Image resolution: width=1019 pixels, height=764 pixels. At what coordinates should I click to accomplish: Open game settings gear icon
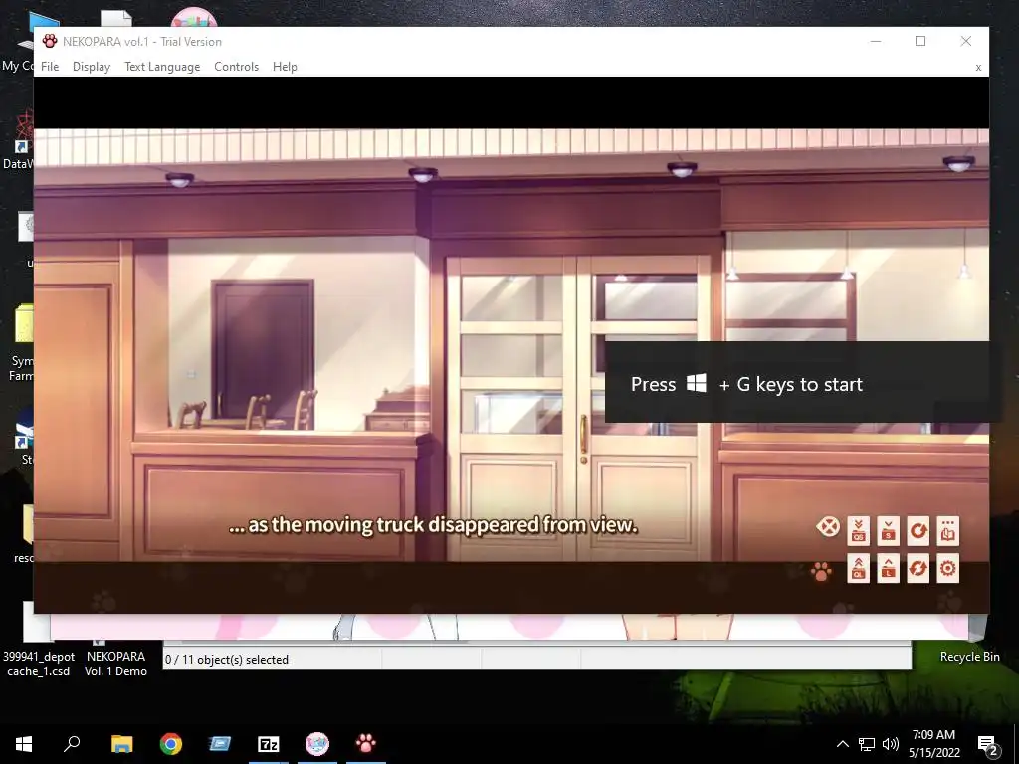[947, 568]
